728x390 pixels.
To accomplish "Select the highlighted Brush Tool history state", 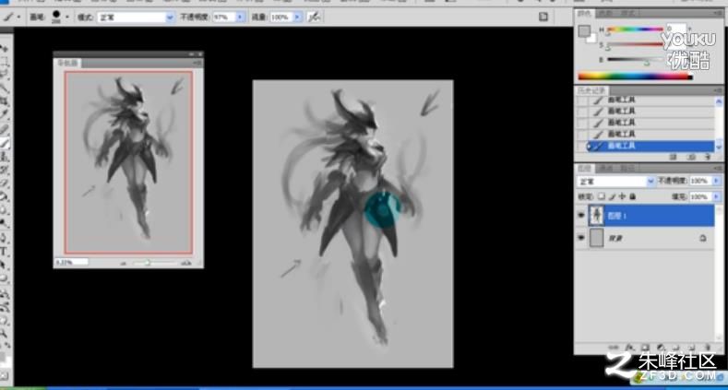I will (x=650, y=146).
